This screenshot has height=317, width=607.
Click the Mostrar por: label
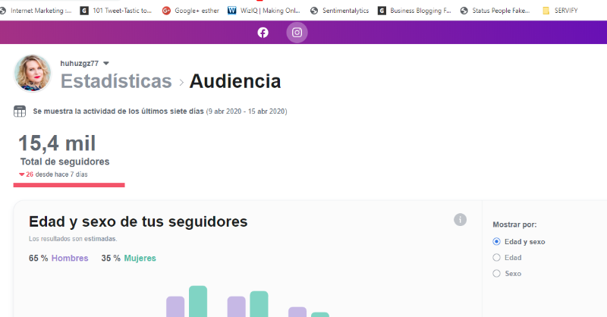pyautogui.click(x=514, y=224)
